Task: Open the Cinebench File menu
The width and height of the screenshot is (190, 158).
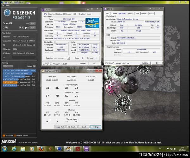Action: [x=3, y=5]
